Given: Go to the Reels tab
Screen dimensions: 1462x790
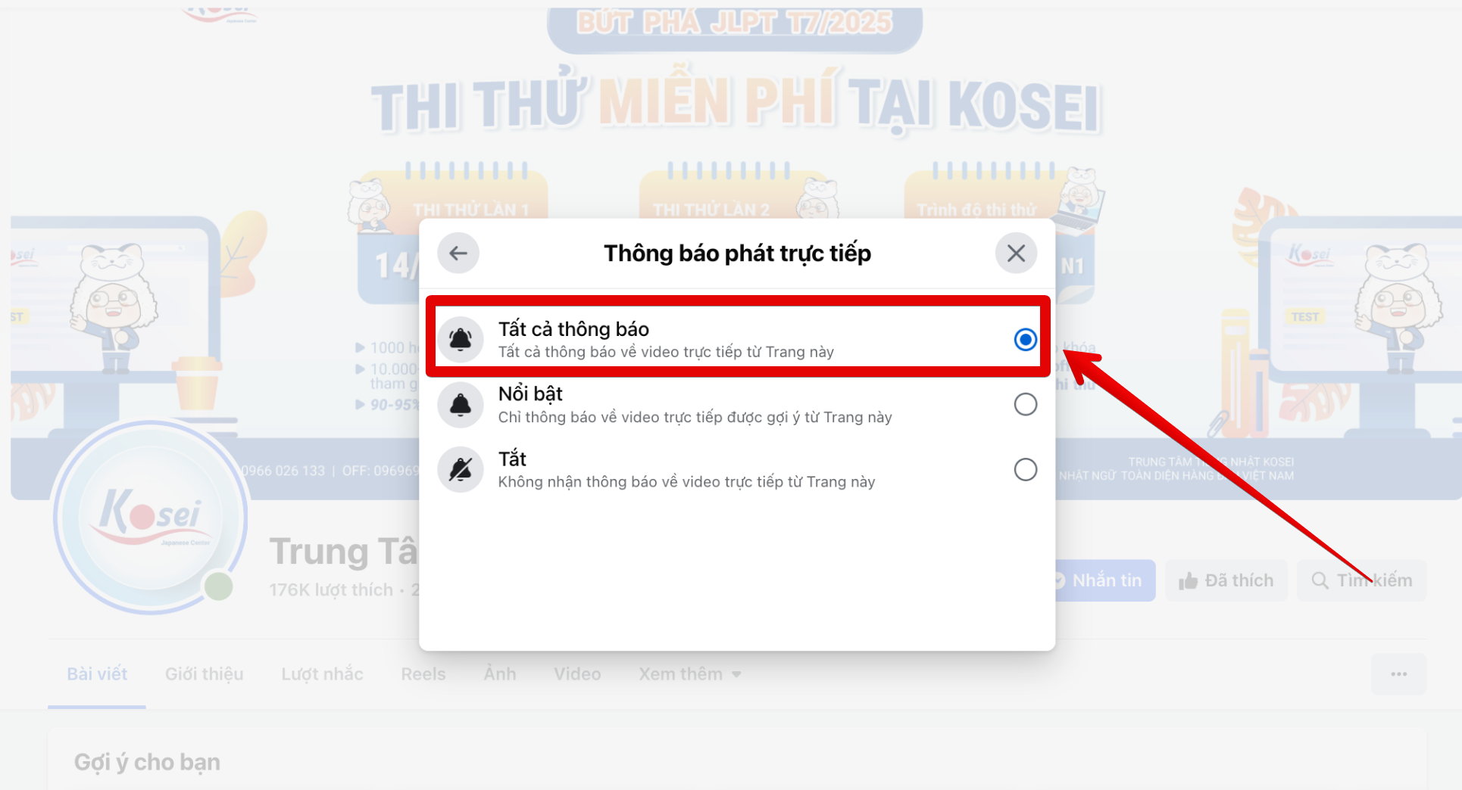Looking at the screenshot, I should [x=423, y=673].
